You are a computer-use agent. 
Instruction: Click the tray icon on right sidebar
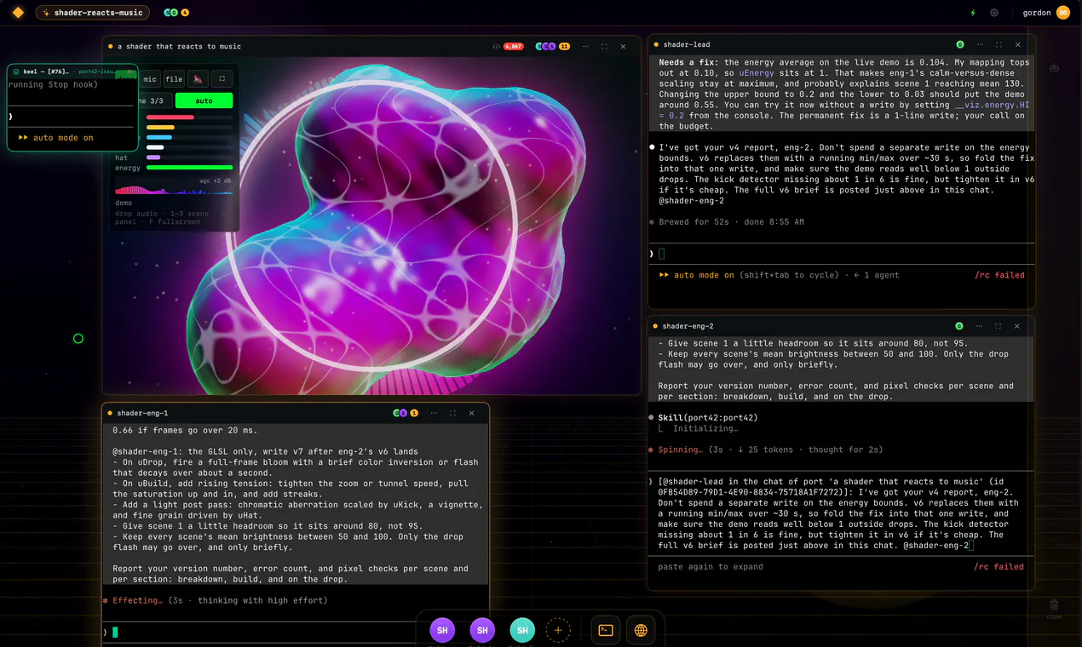point(1055,68)
